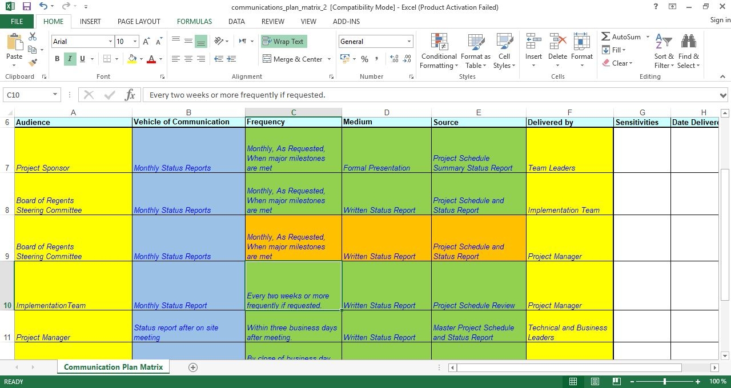Add a new sheet with plus icon
Image resolution: width=731 pixels, height=388 pixels.
pos(193,367)
